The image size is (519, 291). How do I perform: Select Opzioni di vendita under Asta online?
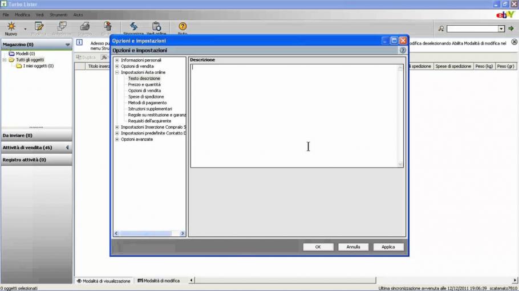(144, 91)
